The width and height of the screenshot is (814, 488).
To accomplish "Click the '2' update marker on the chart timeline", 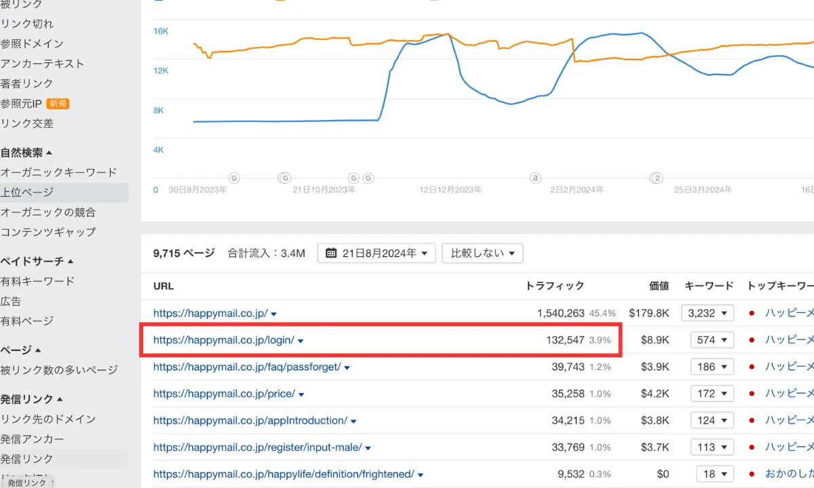I will click(x=656, y=178).
